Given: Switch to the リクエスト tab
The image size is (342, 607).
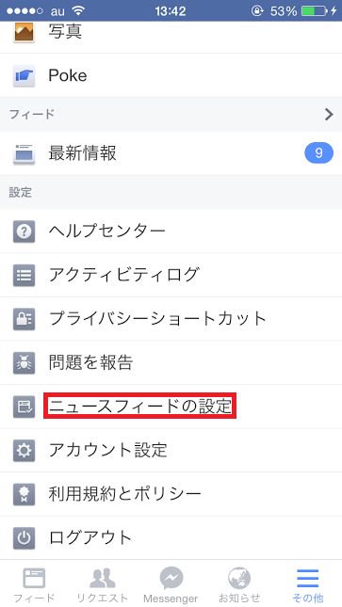Looking at the screenshot, I should (x=103, y=584).
